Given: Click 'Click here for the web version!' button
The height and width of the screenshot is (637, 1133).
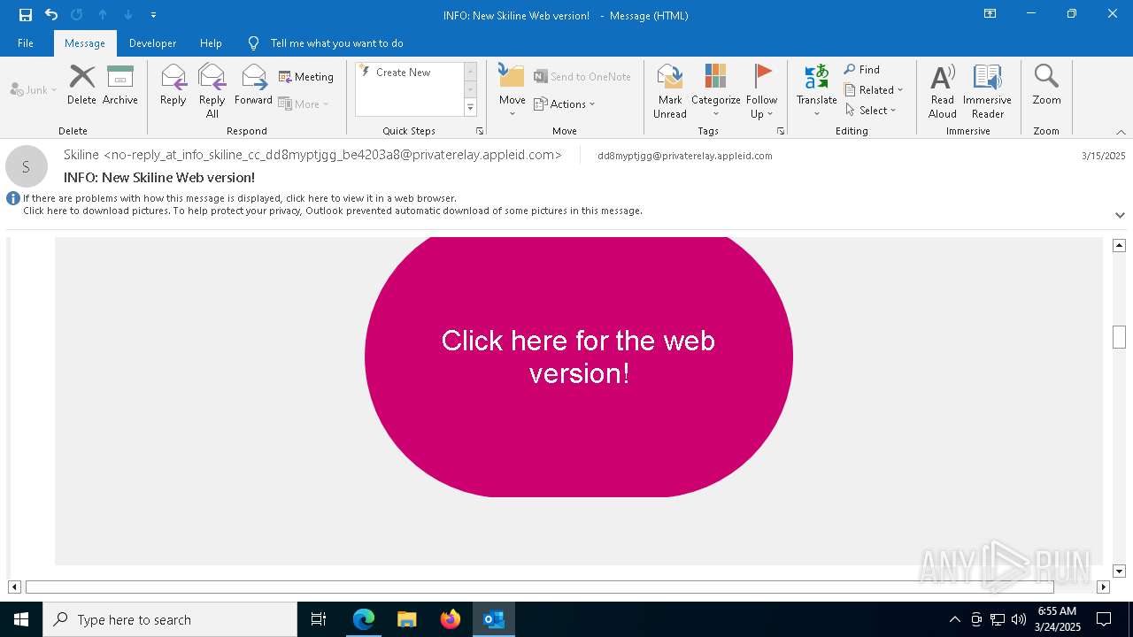Looking at the screenshot, I should click(x=579, y=357).
